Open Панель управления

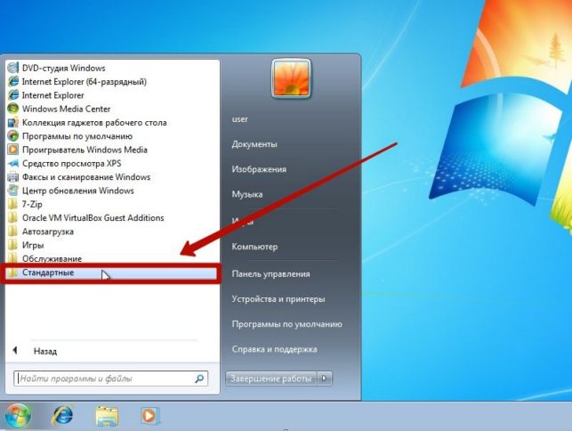coord(270,274)
